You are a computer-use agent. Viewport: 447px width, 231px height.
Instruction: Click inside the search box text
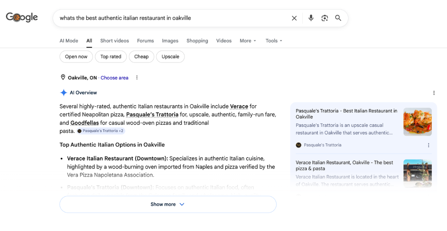click(x=125, y=18)
